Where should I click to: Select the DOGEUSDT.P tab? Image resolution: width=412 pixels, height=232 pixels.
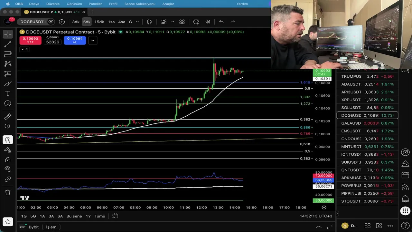(55, 12)
